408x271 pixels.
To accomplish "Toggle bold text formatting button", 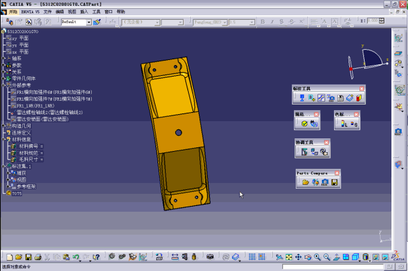I will coord(264,22).
